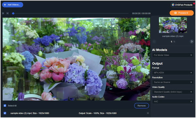This screenshot has height=118, width=196.
Task: Click the Remove button
Action: 141,106
